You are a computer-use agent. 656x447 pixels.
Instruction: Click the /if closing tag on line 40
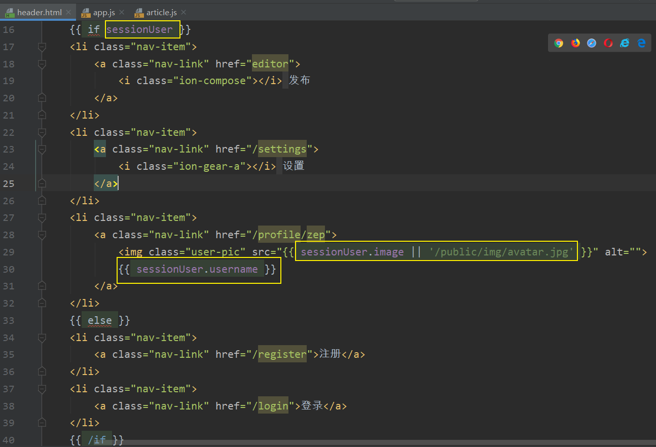click(x=97, y=440)
